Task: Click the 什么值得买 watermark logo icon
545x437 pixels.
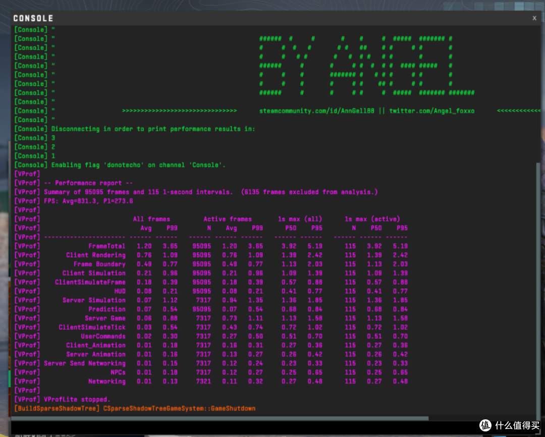Action: pos(485,425)
